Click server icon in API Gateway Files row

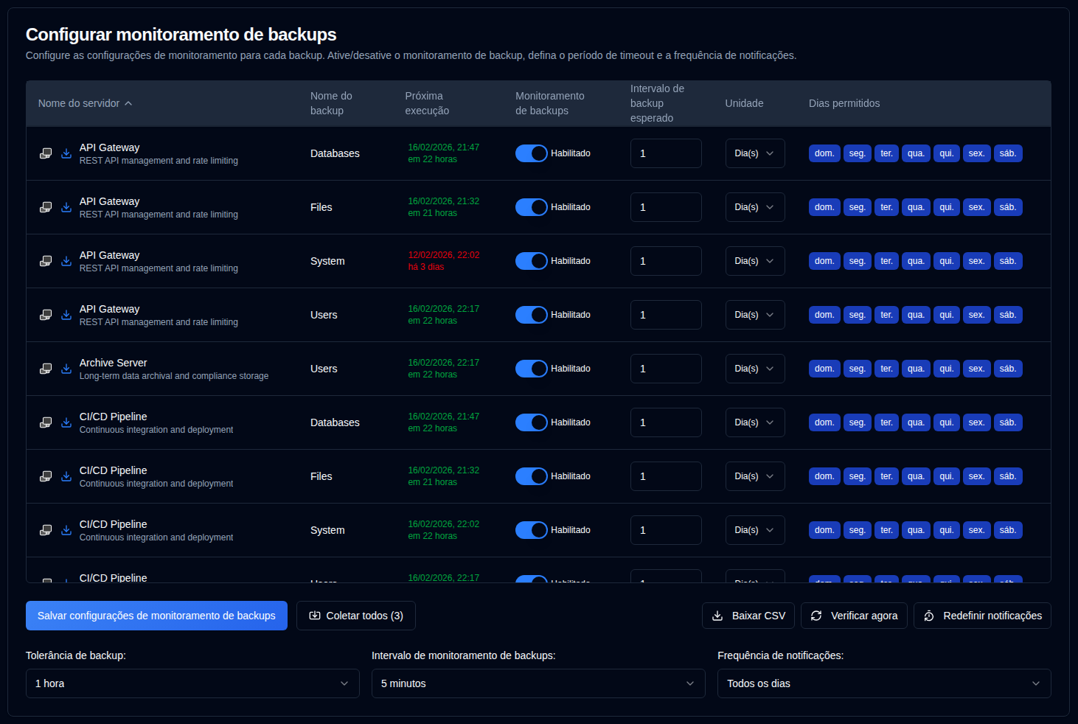[46, 207]
